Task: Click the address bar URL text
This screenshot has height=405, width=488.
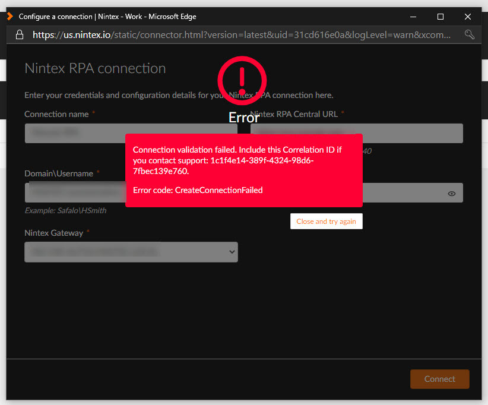Action: (x=242, y=35)
